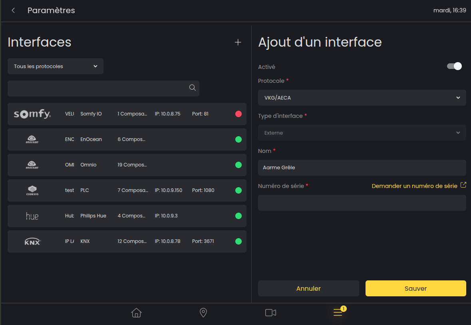
Task: Click the search magnifier icon
Action: [x=192, y=88]
